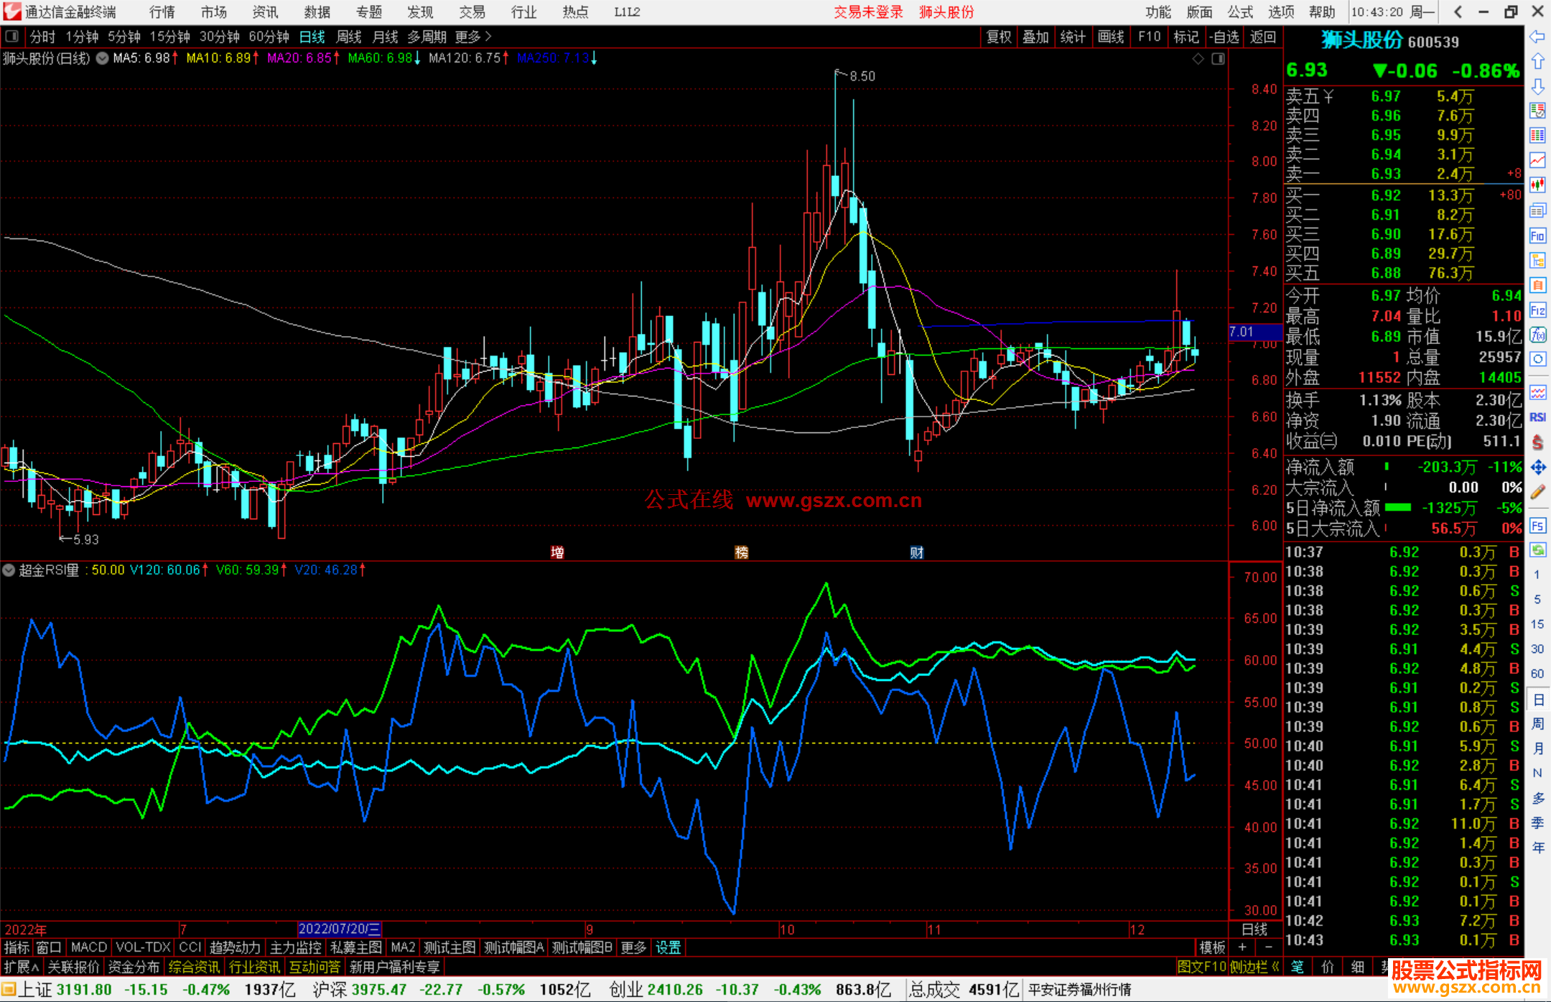The height and width of the screenshot is (1002, 1551).
Task: Click the 2022/07/20 date marker on timeline
Action: point(339,929)
